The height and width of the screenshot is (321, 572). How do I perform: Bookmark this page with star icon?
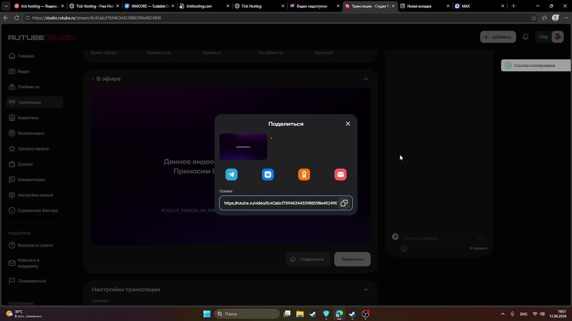point(534,18)
